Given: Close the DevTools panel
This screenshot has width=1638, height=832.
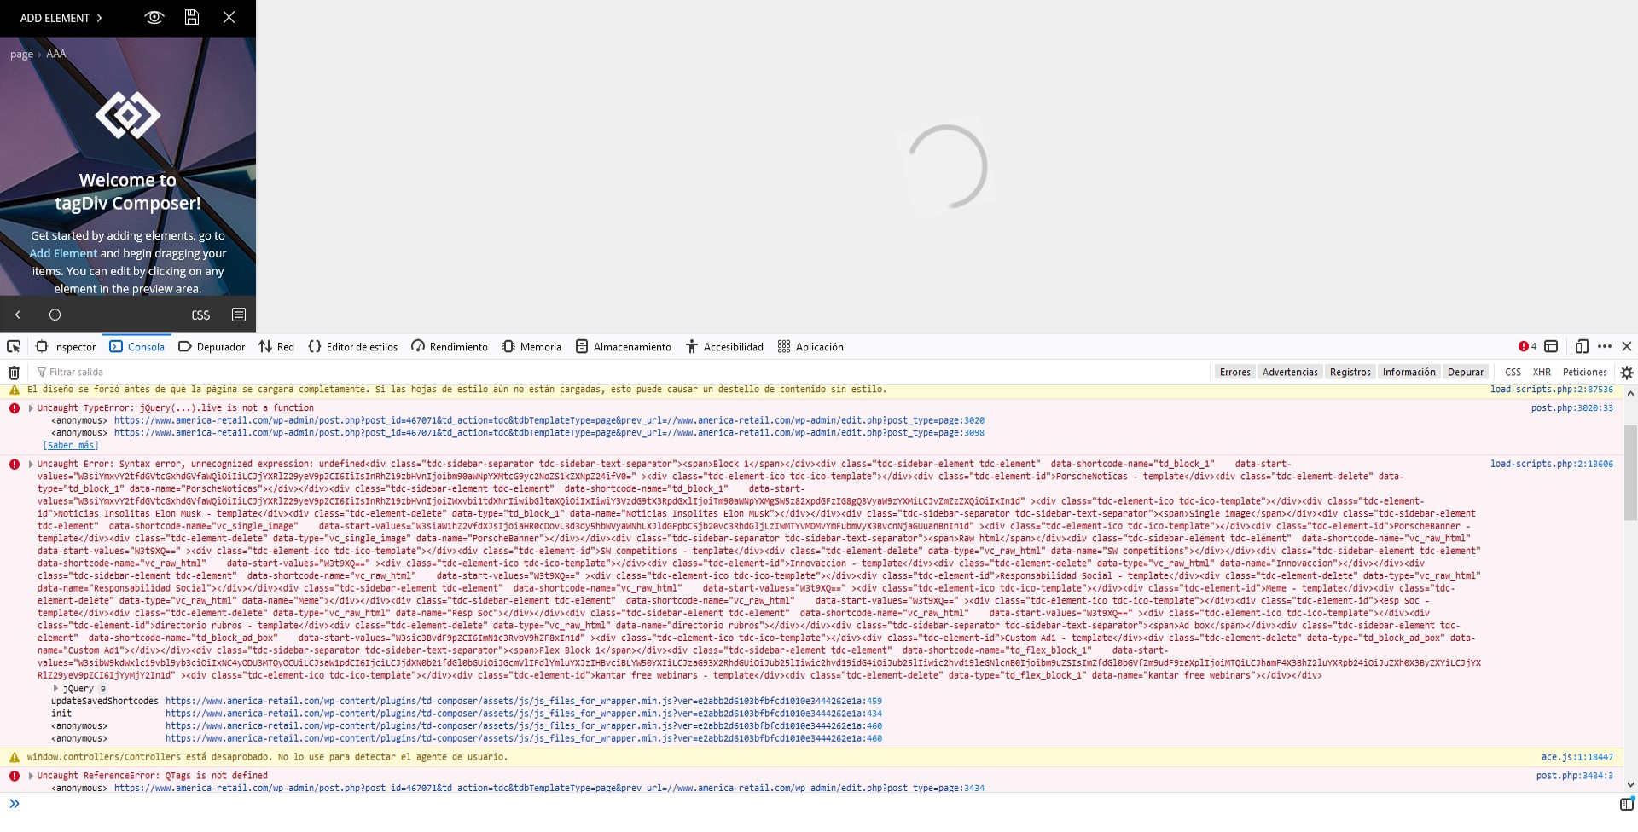Looking at the screenshot, I should pos(1627,347).
